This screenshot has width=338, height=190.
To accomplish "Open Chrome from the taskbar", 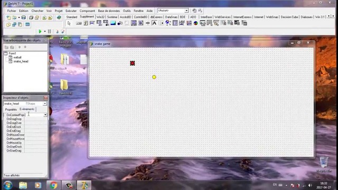I will (x=54, y=185).
